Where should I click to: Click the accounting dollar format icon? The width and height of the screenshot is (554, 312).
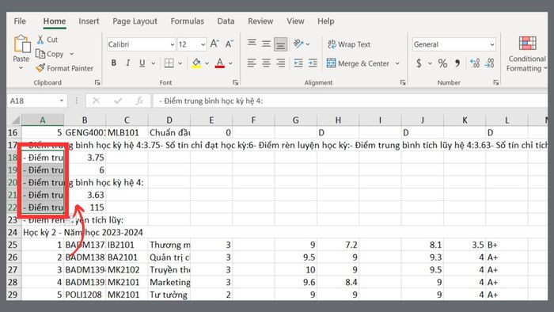[x=419, y=63]
